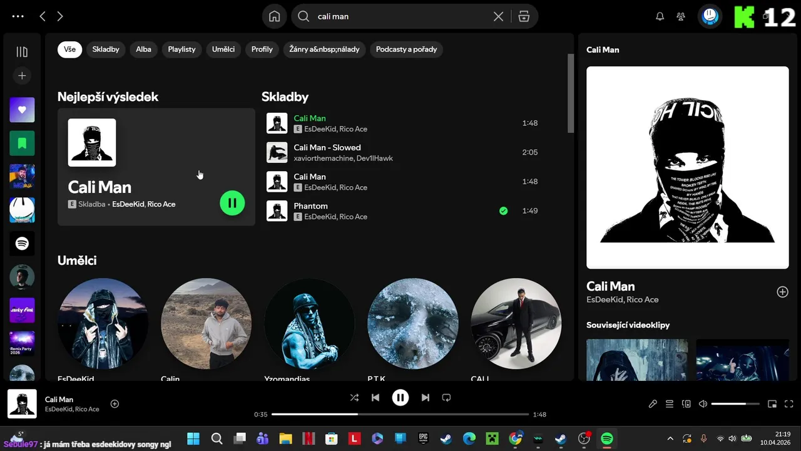Skip to the next track

pyautogui.click(x=426, y=397)
